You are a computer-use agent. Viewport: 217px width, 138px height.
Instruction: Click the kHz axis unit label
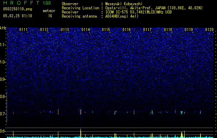3,28
